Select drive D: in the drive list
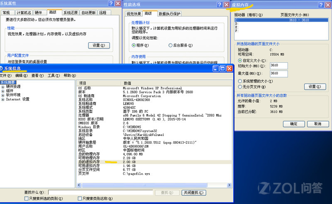This screenshot has height=204, width=332. coord(281,24)
